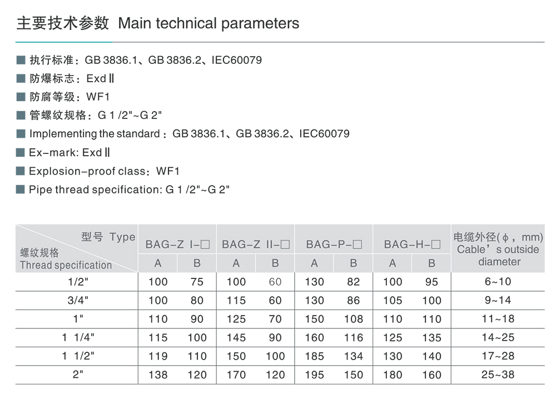Viewport: 556px width, 394px height.
Task: Click the bullet before Pipe thread specification
Action: [21, 189]
